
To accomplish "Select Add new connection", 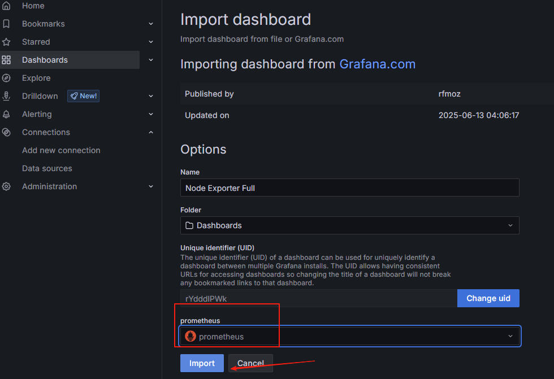I will pos(61,150).
